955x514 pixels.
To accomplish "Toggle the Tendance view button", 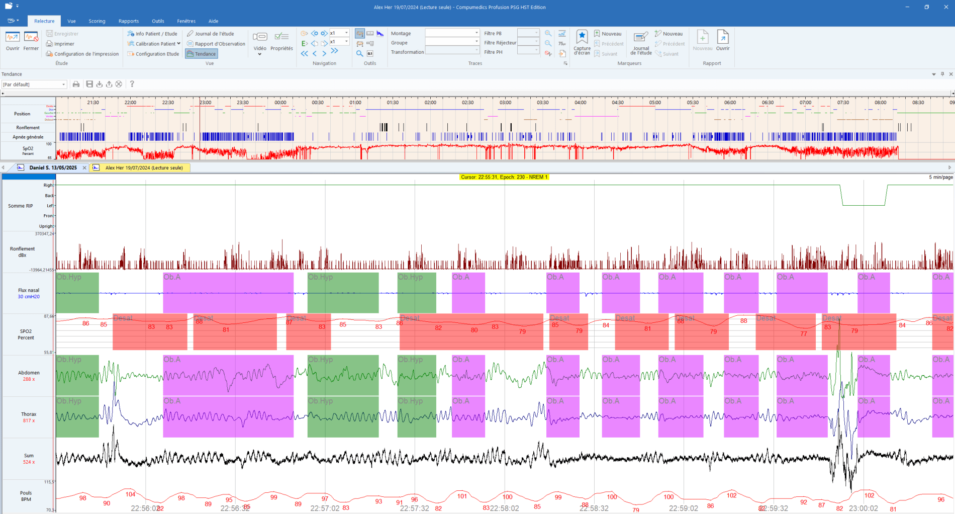I will tap(202, 54).
